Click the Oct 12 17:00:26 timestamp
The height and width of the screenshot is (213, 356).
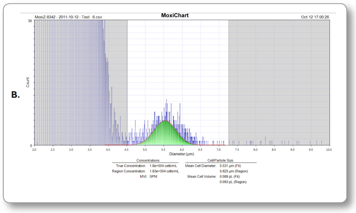[x=315, y=17]
